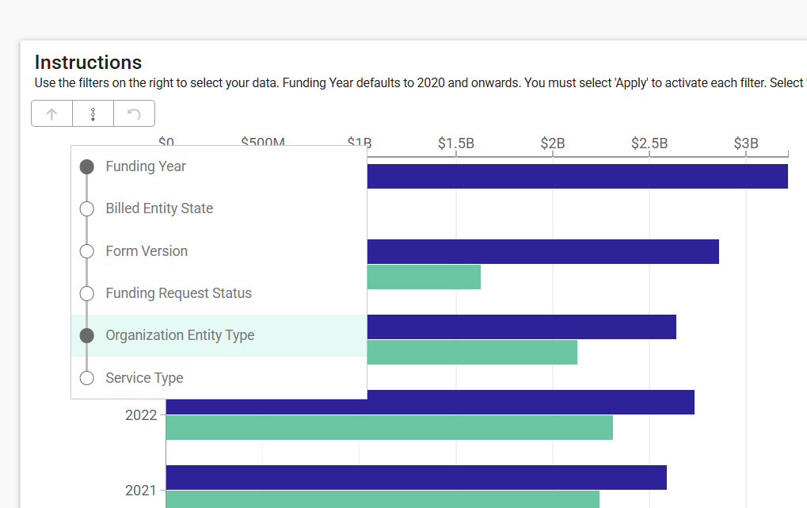Select the 2021 green bar

[x=382, y=499]
